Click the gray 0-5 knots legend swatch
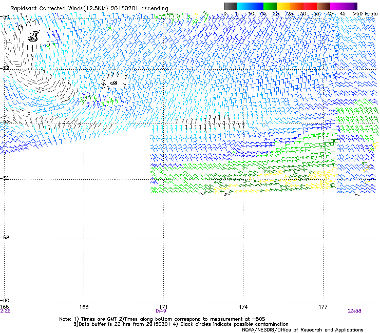The height and width of the screenshot is (333, 380). (230, 6)
